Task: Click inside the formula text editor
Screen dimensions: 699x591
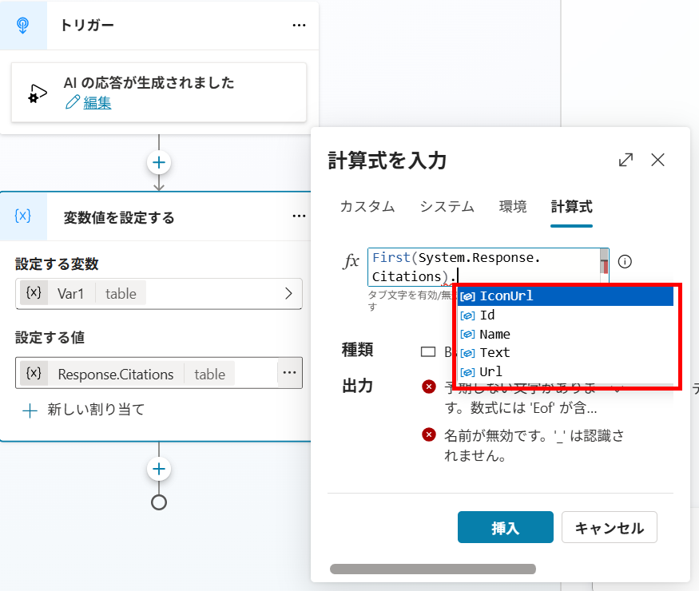Action: [x=484, y=267]
